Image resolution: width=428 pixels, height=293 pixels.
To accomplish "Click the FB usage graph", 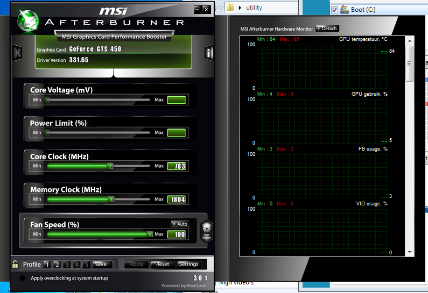I will coord(322,176).
